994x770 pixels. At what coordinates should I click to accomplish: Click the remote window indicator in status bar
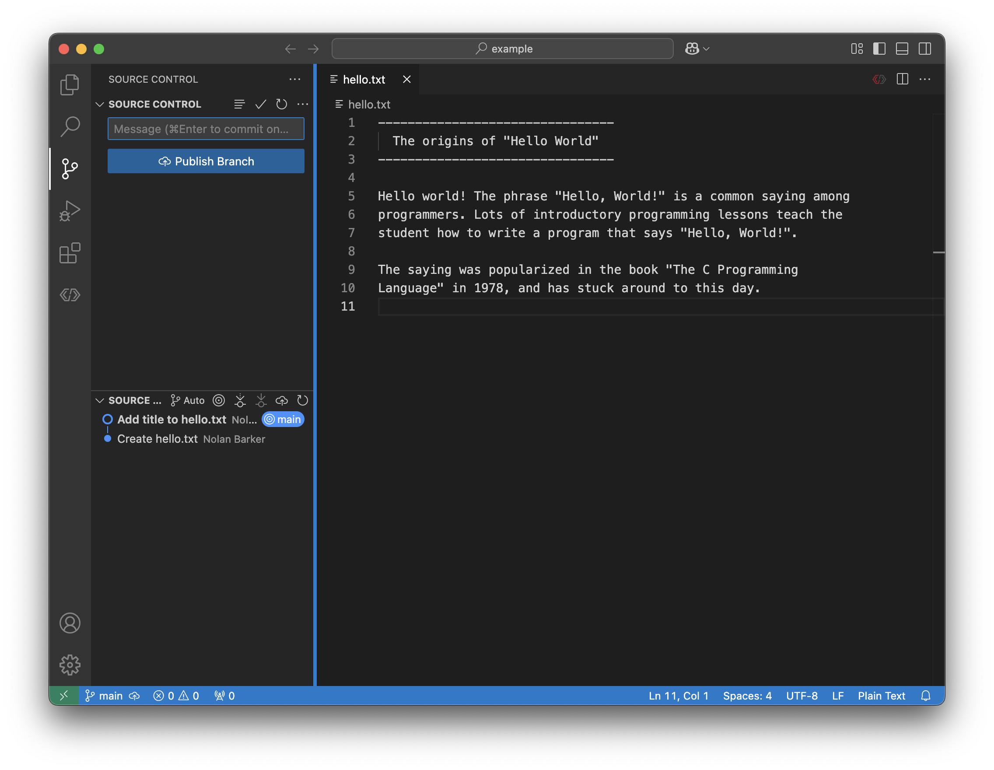[64, 695]
